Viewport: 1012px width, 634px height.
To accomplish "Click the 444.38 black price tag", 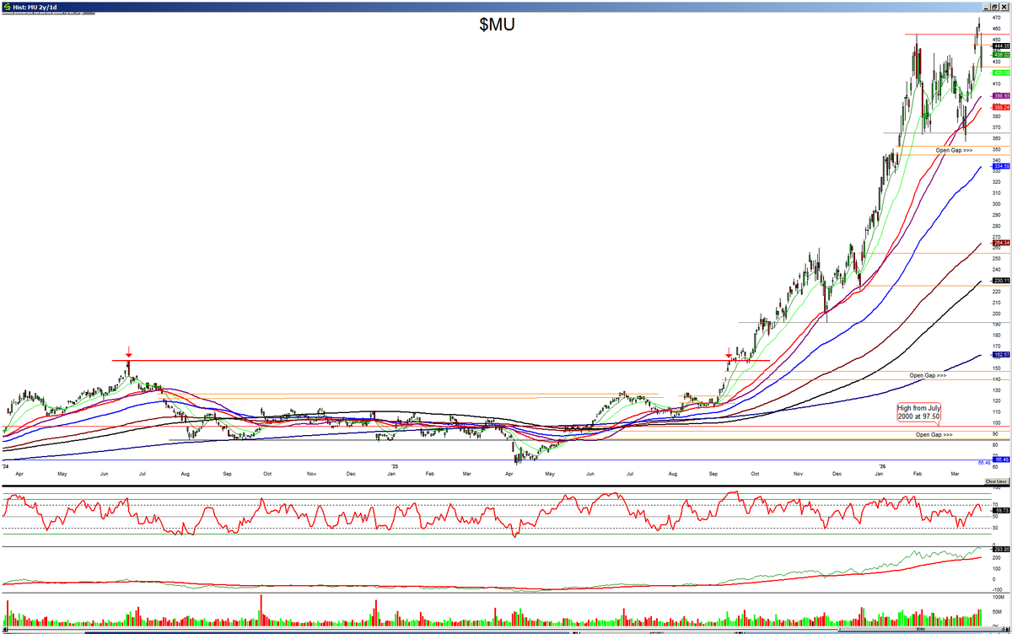I will (x=1001, y=46).
